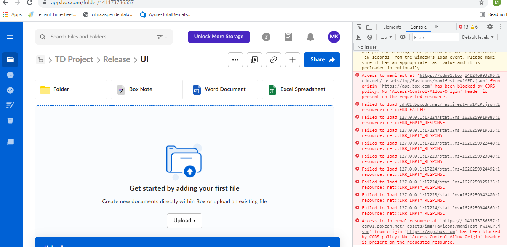
Task: Open the Help question mark icon
Action: [x=266, y=37]
